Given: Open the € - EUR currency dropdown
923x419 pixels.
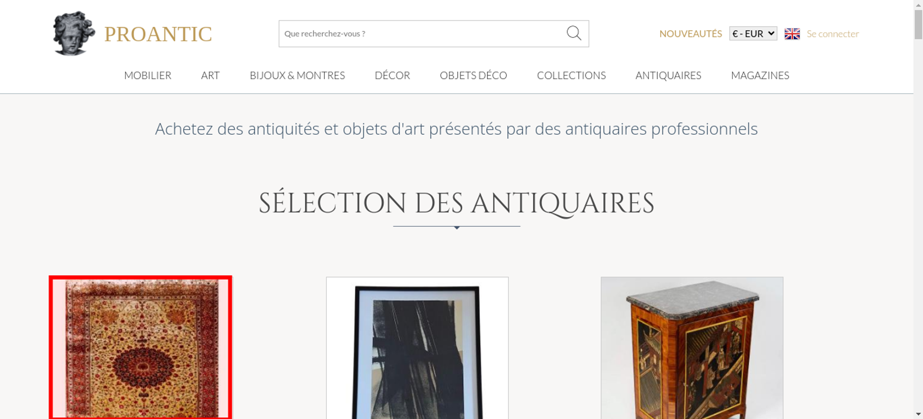Looking at the screenshot, I should pos(753,34).
